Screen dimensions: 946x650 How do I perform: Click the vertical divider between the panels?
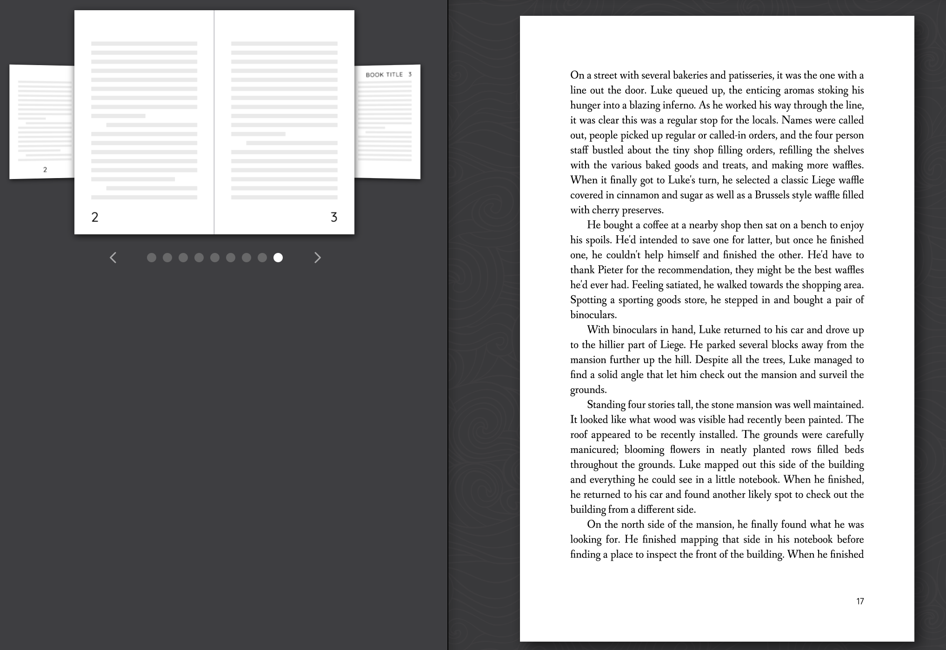448,325
